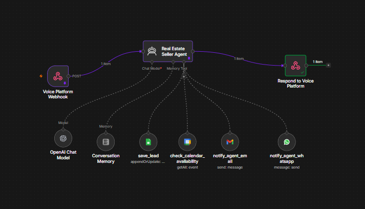Open the Real Estate Seller Agent node
Image resolution: width=365 pixels, height=209 pixels.
[x=167, y=51]
